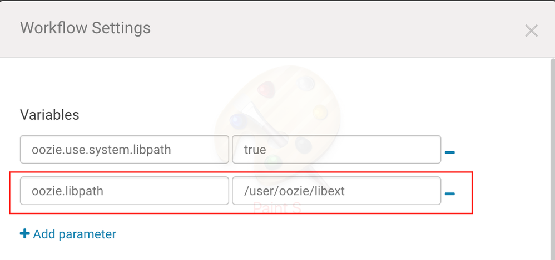The width and height of the screenshot is (555, 260).
Task: Click the Add parameter link text
Action: coord(75,234)
